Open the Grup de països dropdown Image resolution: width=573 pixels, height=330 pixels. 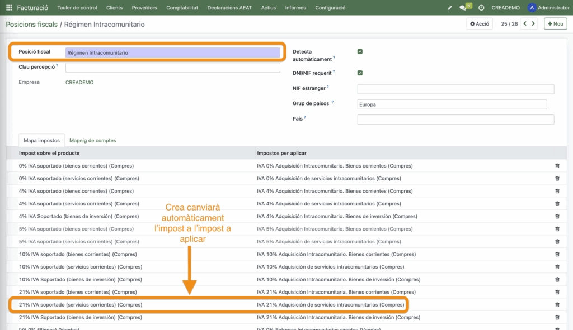coord(452,104)
